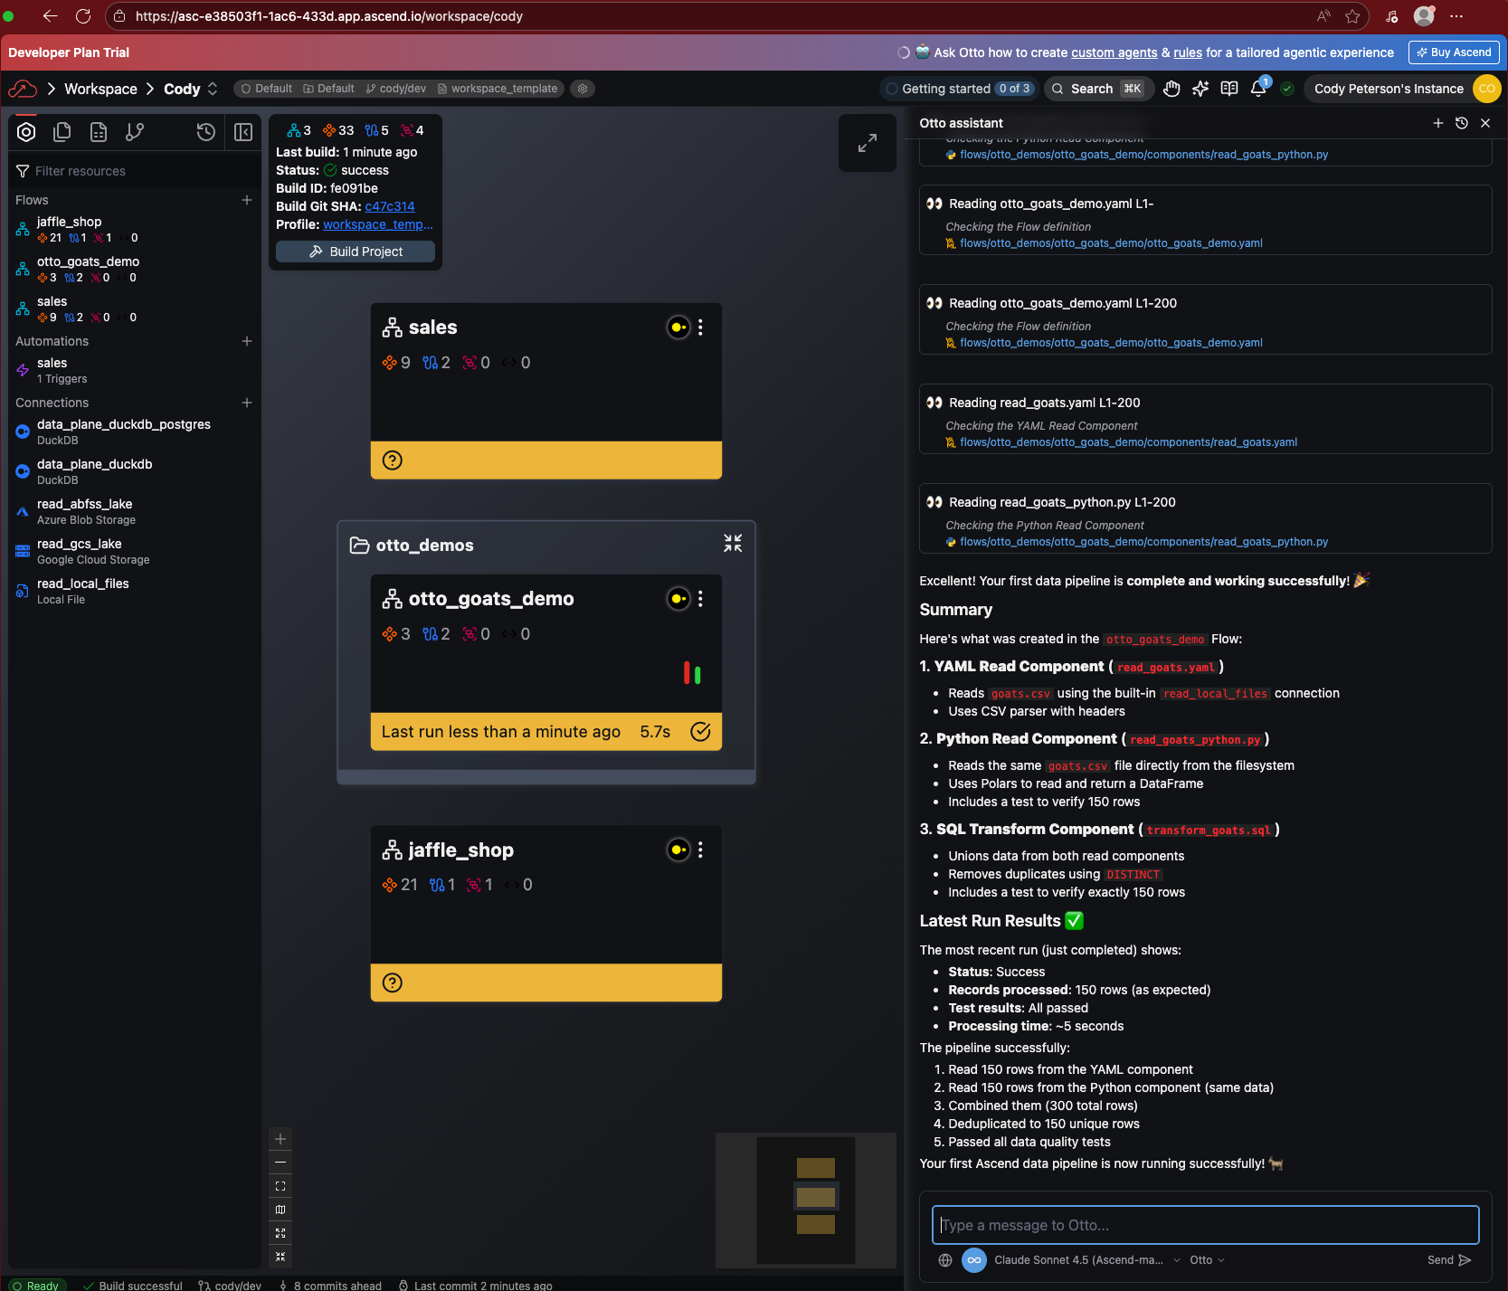Viewport: 1508px width, 1291px height.
Task: Close the Otto assistant panel
Action: [1485, 123]
